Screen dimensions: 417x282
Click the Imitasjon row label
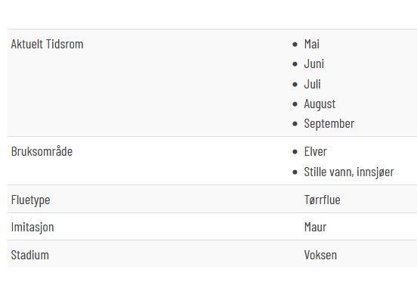(32, 228)
